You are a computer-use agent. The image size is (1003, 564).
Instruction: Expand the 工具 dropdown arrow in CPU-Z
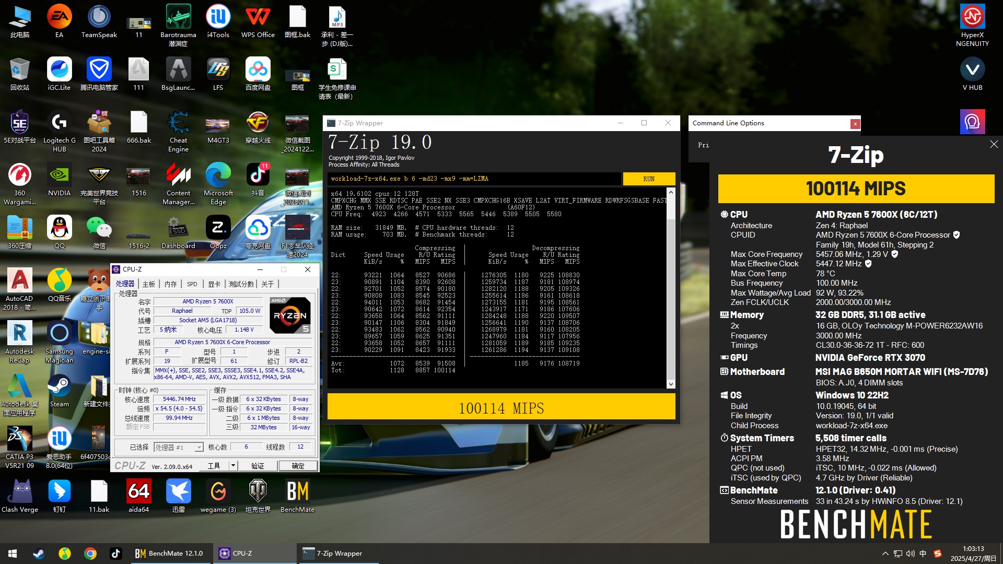233,465
